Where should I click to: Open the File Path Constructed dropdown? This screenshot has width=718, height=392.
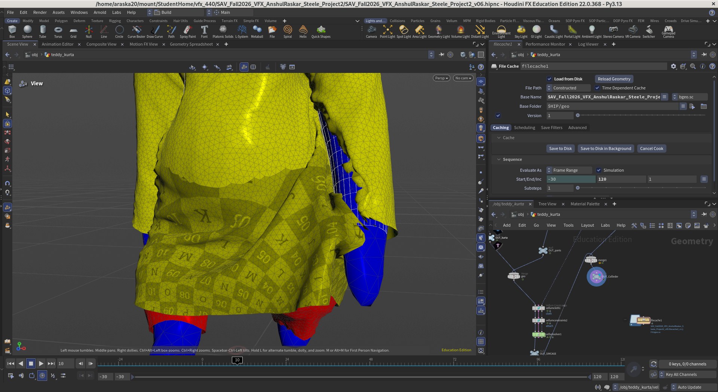pos(568,88)
